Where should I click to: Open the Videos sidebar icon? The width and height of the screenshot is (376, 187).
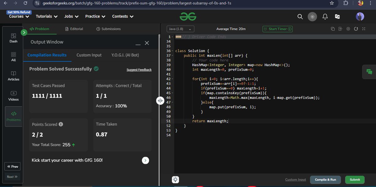tap(13, 96)
